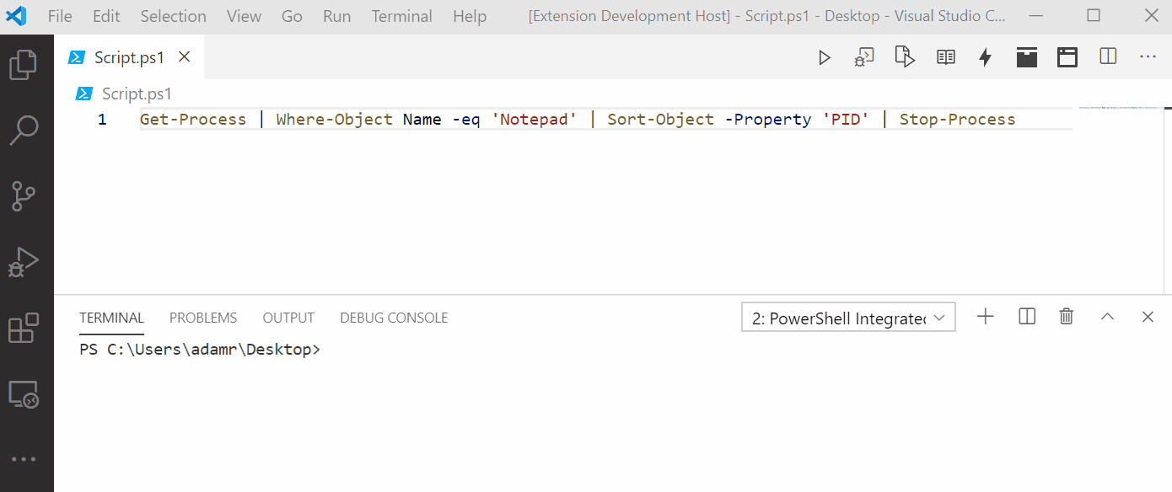Click the solid archive box toolbar icon
Screen dimensions: 1172x492
[x=1026, y=57]
